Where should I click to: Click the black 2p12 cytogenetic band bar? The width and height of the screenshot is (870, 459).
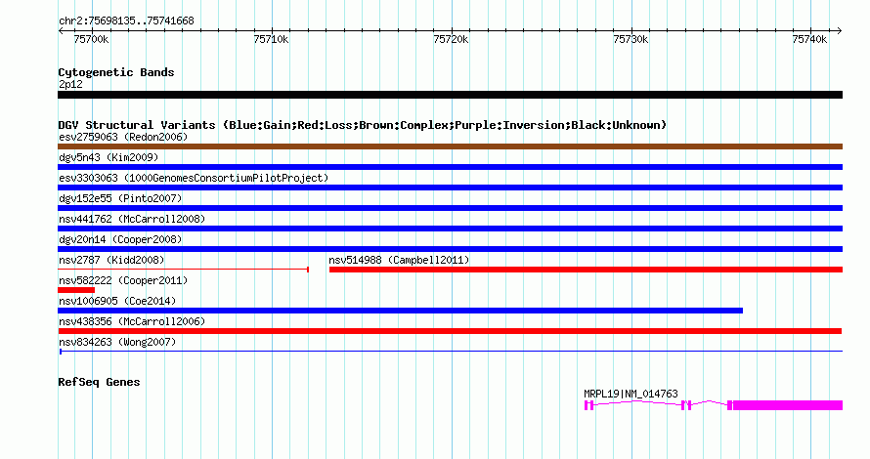(450, 96)
